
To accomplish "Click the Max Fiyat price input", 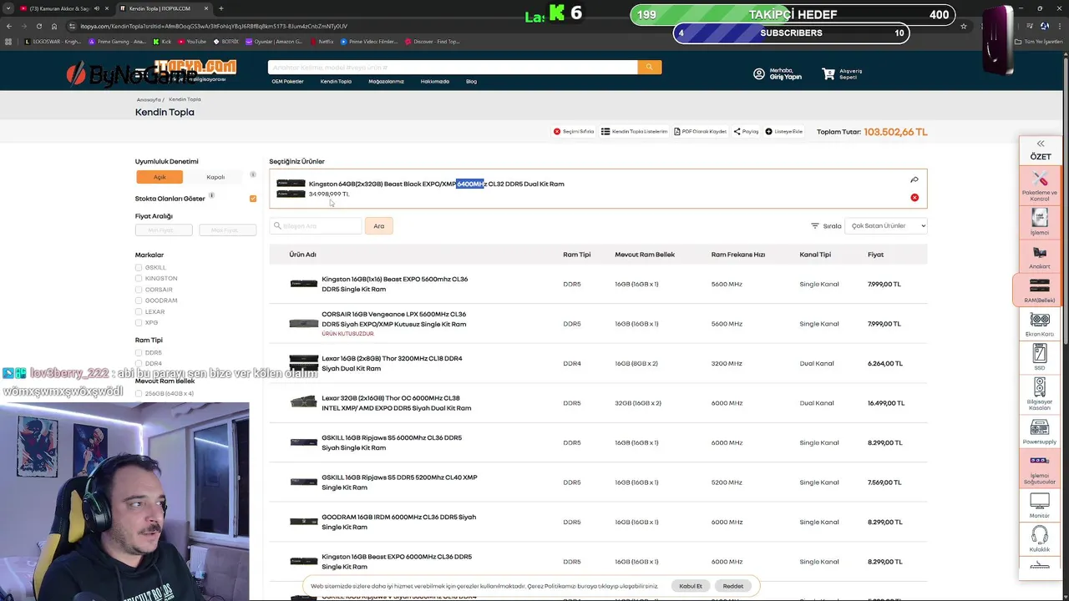I will [x=227, y=230].
